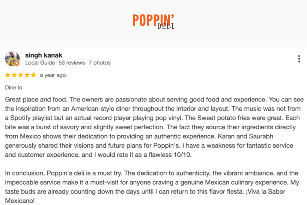Click the handwritten "DELI" word in logo
The width and height of the screenshot is (307, 205).
166,26
